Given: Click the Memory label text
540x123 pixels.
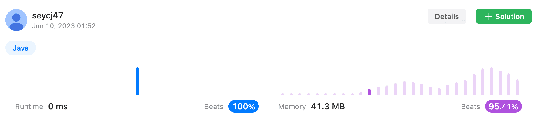Looking at the screenshot, I should coord(292,107).
